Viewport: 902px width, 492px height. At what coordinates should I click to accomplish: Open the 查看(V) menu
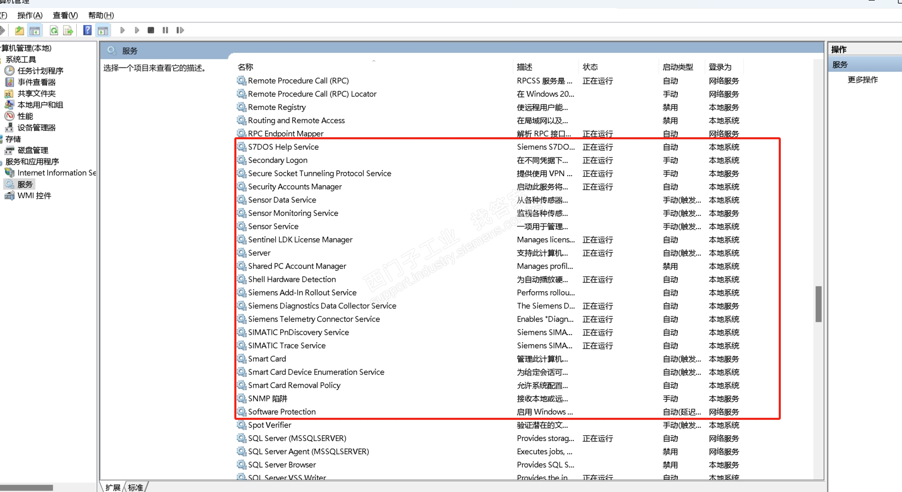click(x=65, y=15)
